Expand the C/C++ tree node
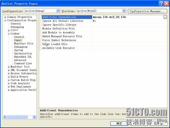Screen dimensions: 170x128 point(9,30)
